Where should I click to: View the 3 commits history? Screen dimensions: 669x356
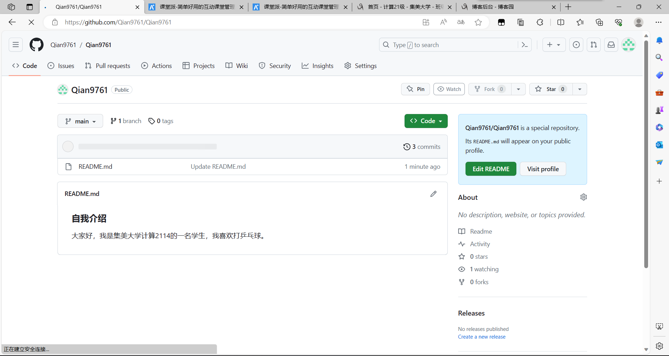click(x=422, y=147)
